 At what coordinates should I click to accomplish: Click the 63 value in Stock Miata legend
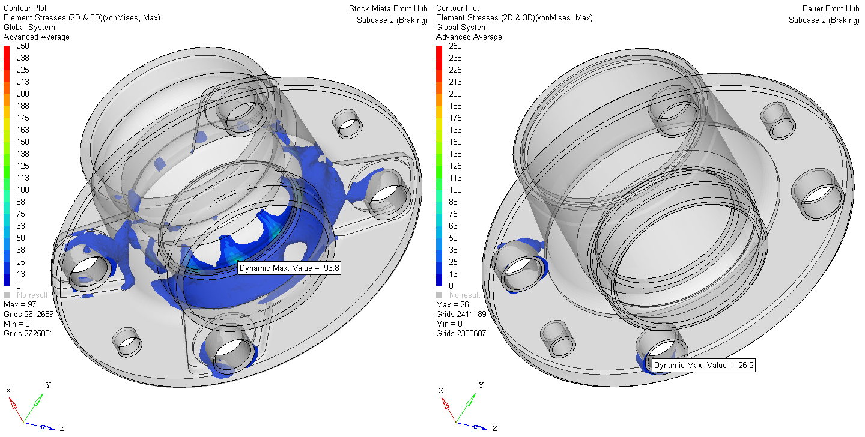click(20, 226)
